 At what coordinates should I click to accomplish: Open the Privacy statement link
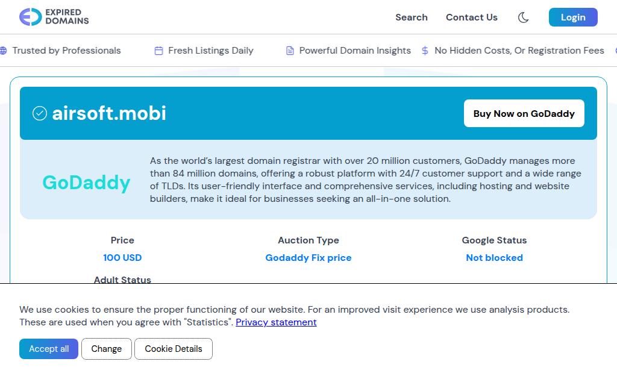(x=276, y=322)
